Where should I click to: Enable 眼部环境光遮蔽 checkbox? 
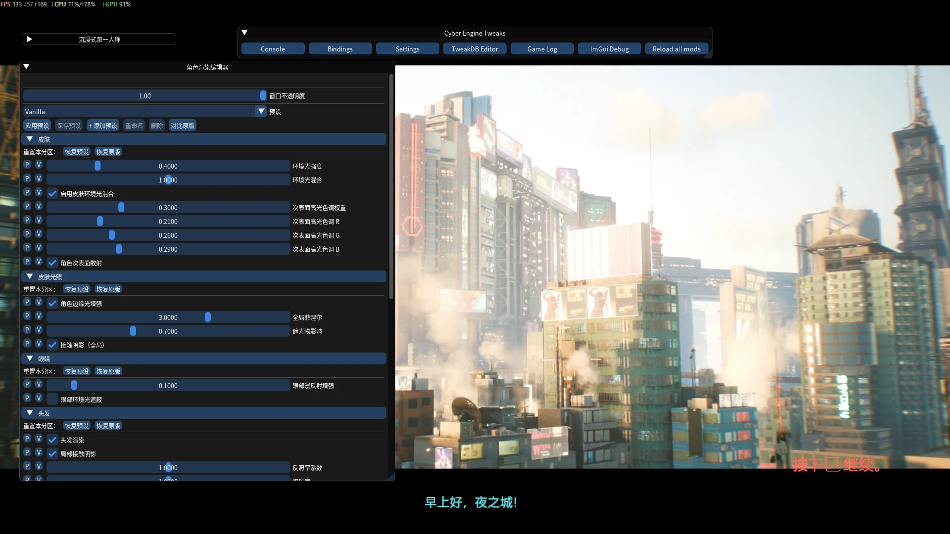(x=52, y=399)
